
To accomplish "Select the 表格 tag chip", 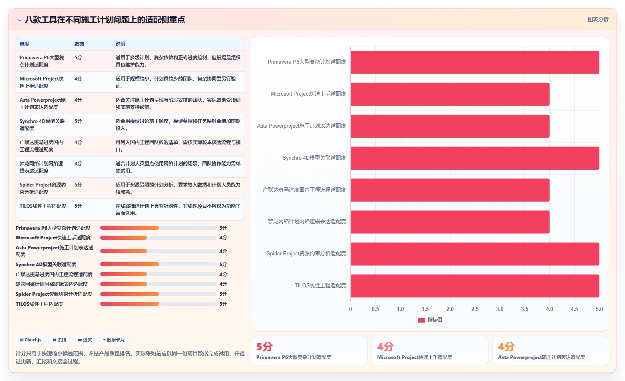I will point(59,340).
